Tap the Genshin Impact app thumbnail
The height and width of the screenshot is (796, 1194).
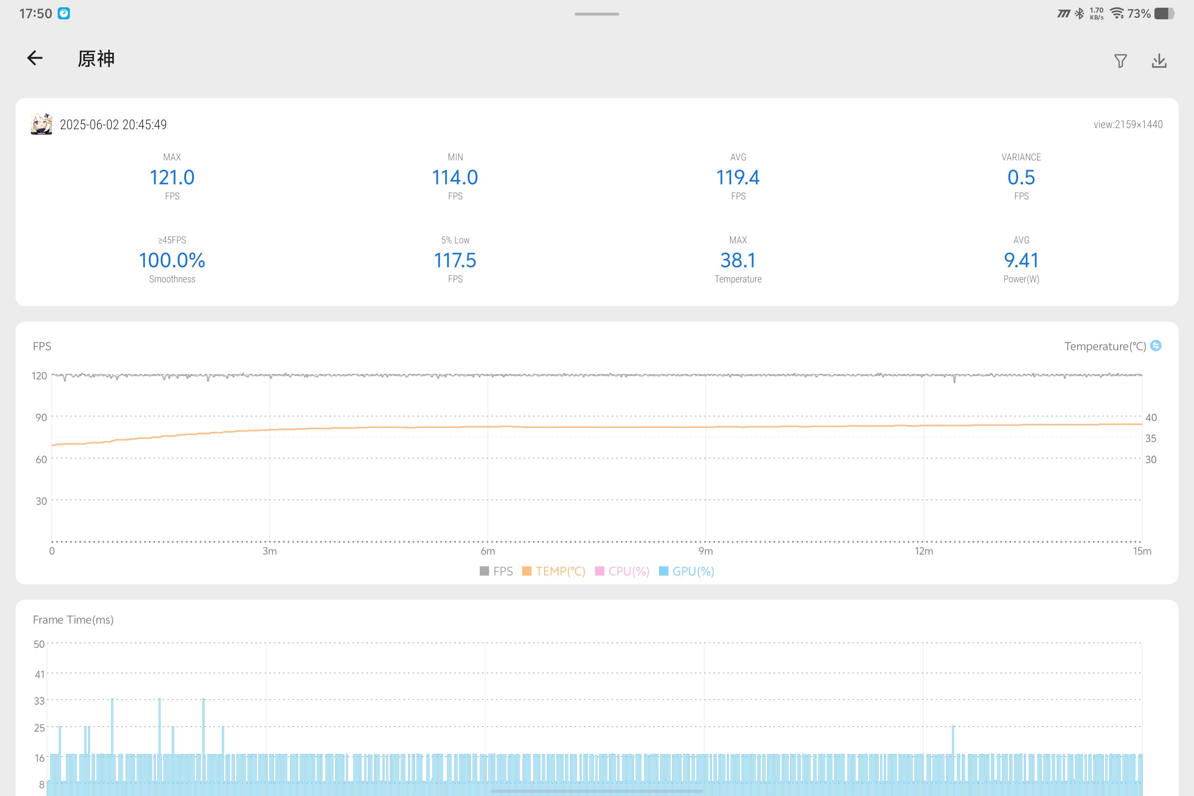tap(42, 124)
